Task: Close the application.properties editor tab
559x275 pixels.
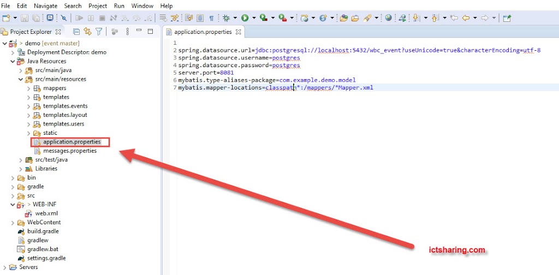Action: point(238,32)
